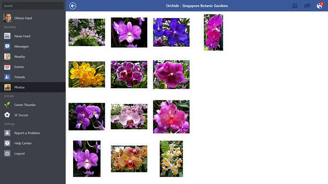The width and height of the screenshot is (328, 184).
Task: Open the messages icon in header
Action: pos(307,6)
